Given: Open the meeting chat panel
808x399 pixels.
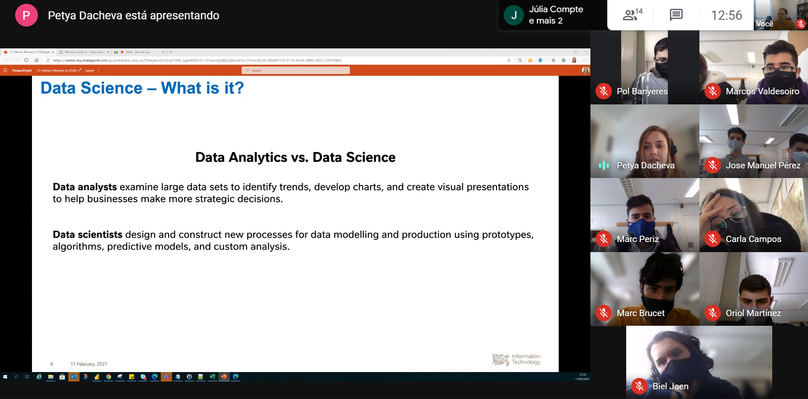Looking at the screenshot, I should click(x=676, y=15).
